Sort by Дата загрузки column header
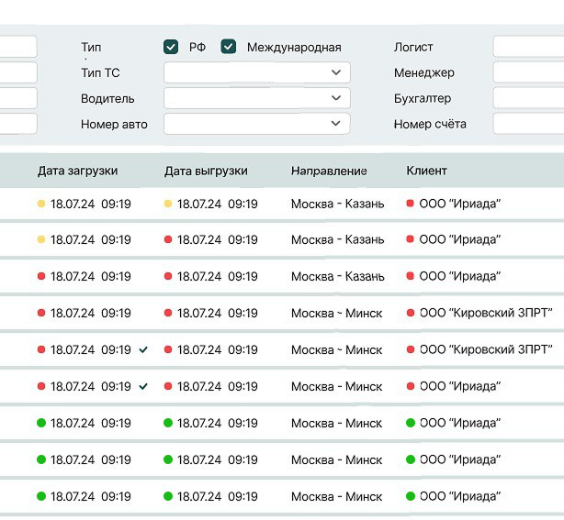Image resolution: width=564 pixels, height=520 pixels. pyautogui.click(x=77, y=171)
